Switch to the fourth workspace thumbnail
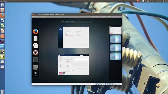 [x=115, y=56]
